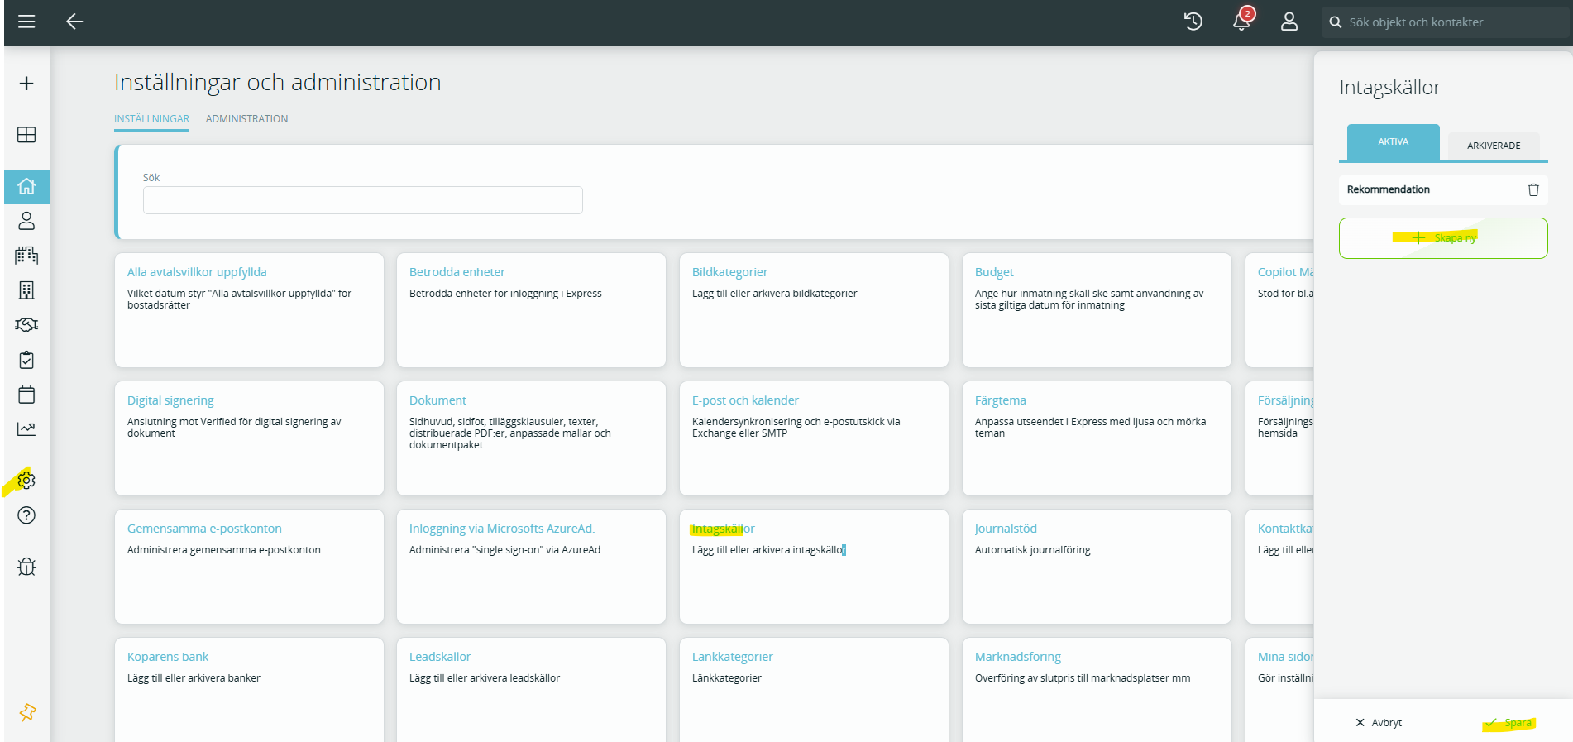Open the Intagskällor settings card
Screen dimensions: 1573x742
coord(814,567)
